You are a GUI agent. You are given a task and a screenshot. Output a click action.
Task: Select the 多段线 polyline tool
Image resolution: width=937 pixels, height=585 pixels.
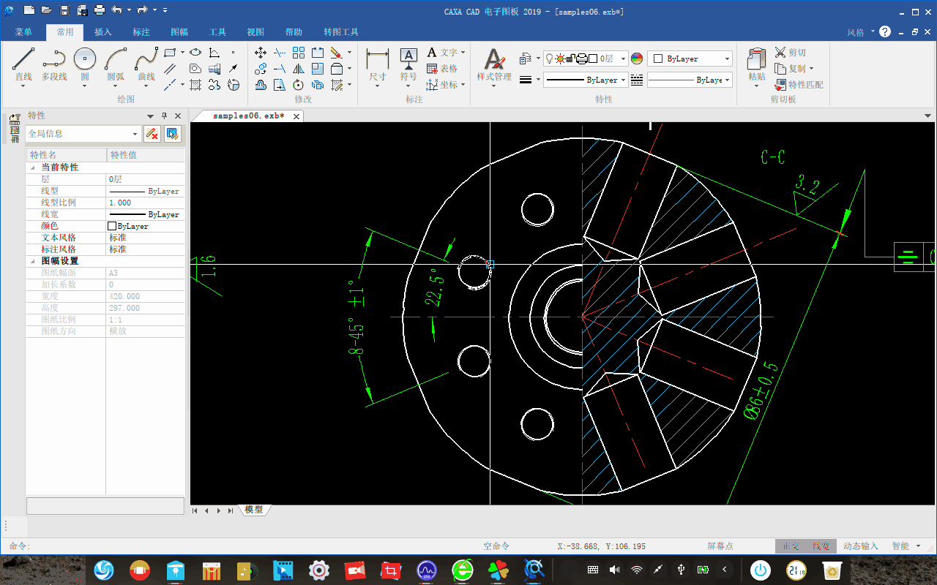(x=54, y=64)
